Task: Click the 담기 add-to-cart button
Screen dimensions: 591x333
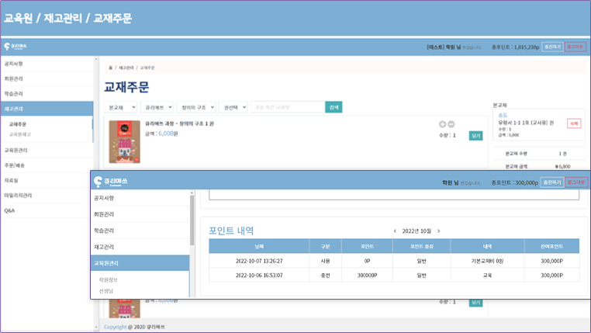Action: [x=475, y=135]
